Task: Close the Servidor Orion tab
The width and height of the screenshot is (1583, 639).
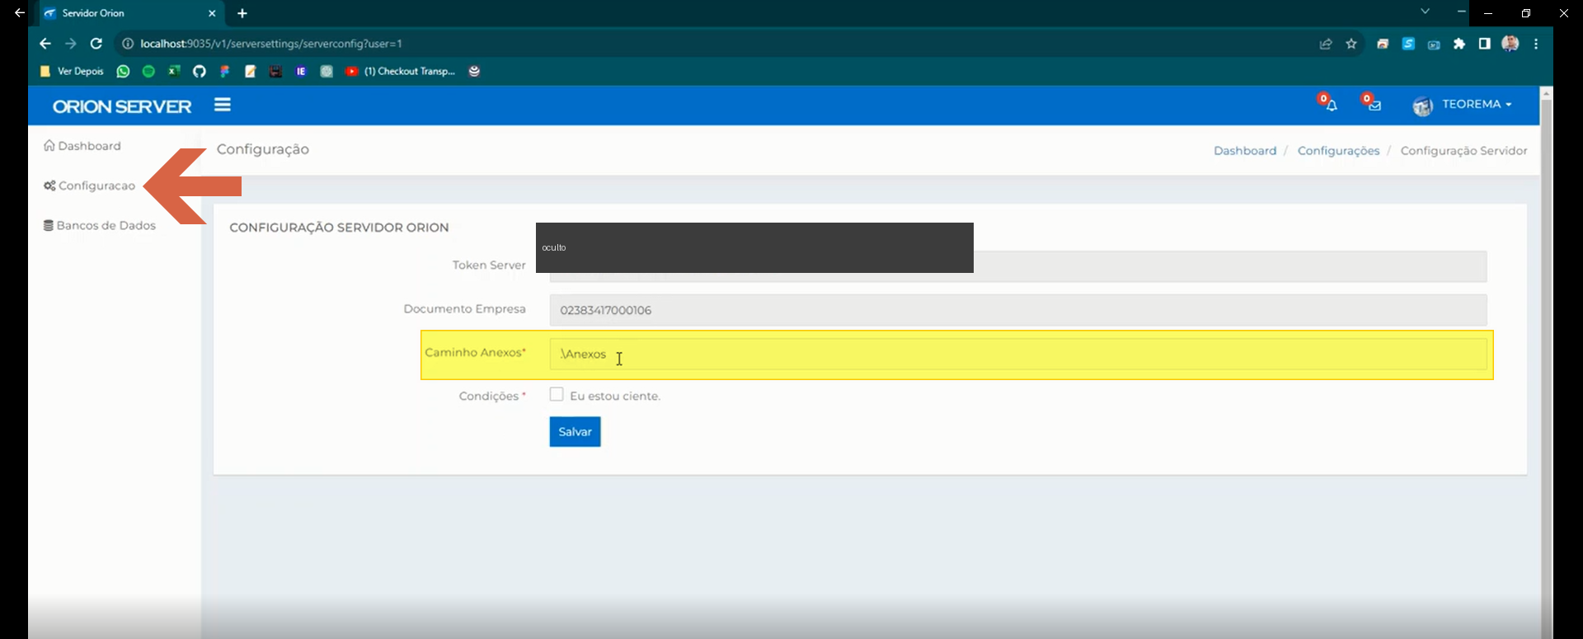Action: (x=212, y=13)
